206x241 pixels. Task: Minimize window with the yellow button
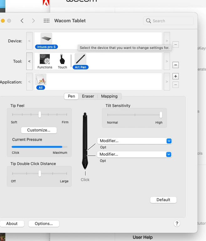tap(3, 21)
